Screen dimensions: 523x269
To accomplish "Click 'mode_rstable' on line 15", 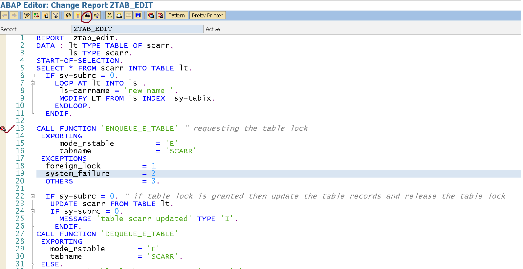I will coord(87,144).
